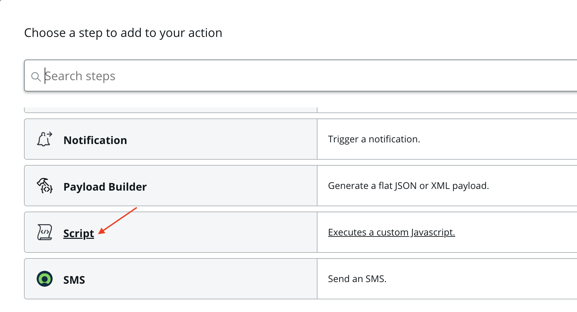The width and height of the screenshot is (577, 312).
Task: Click the partially hidden description cell above 'Trigger a notification.'
Action: (x=446, y=110)
